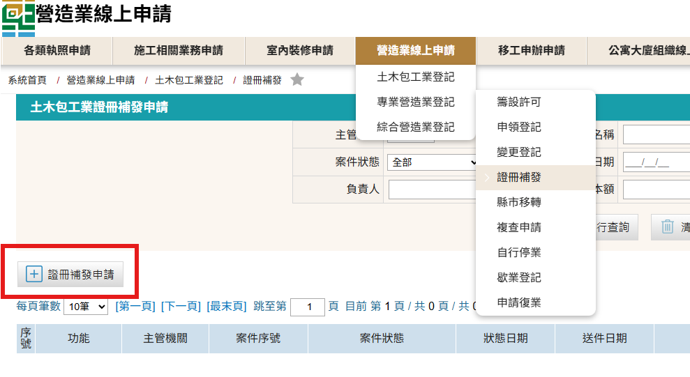Screen dimensions: 690x377
Task: Go to 系統首頁 breadcrumb link
Action: 27,81
